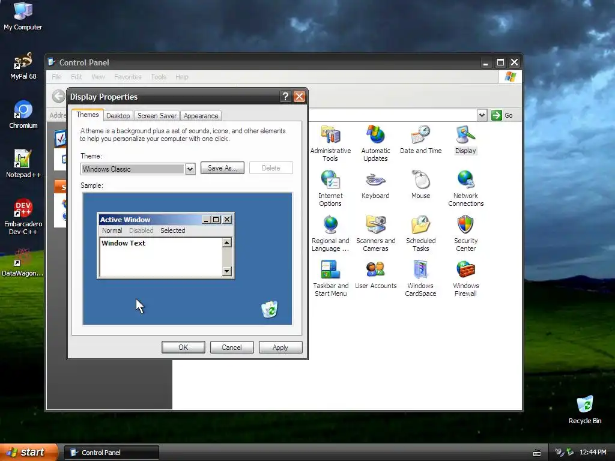Open the Help menu in Control Panel

181,77
